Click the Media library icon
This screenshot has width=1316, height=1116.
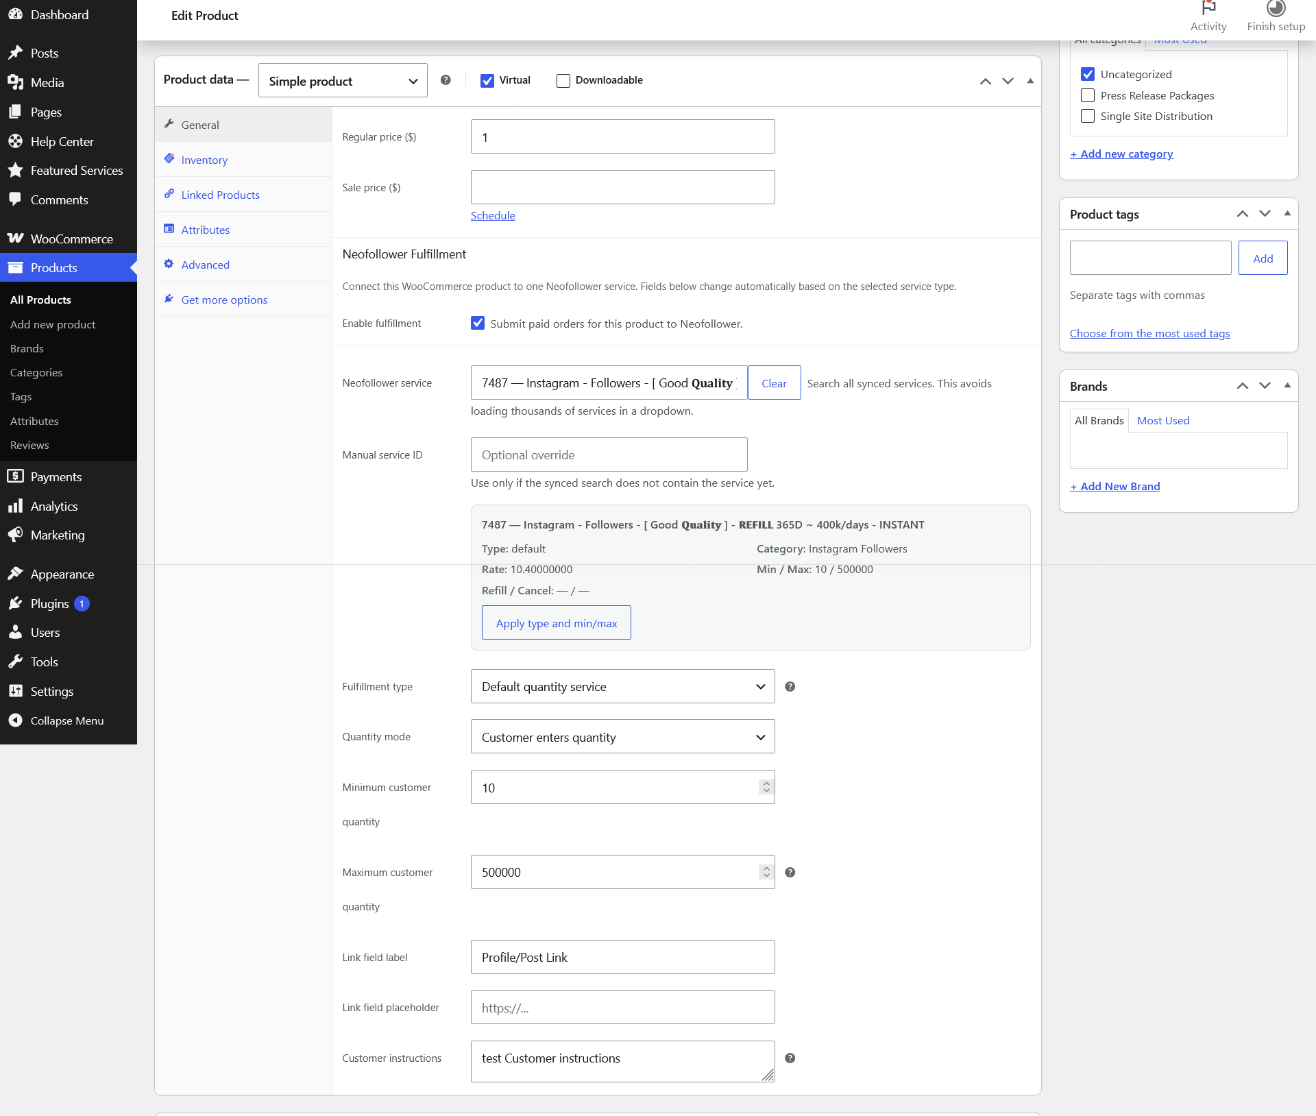[15, 82]
